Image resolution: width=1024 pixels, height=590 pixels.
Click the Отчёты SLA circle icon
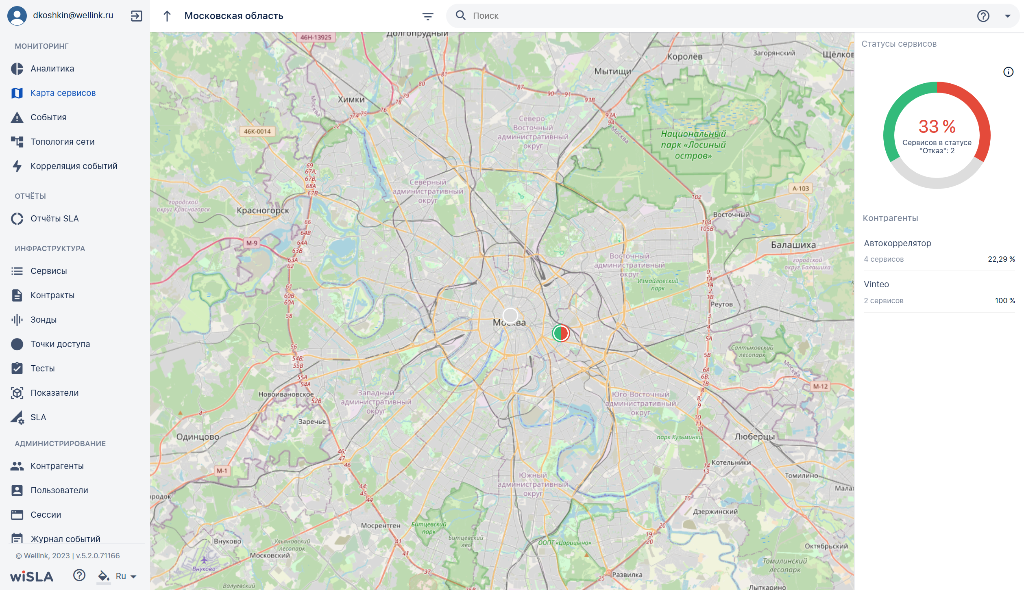point(17,219)
